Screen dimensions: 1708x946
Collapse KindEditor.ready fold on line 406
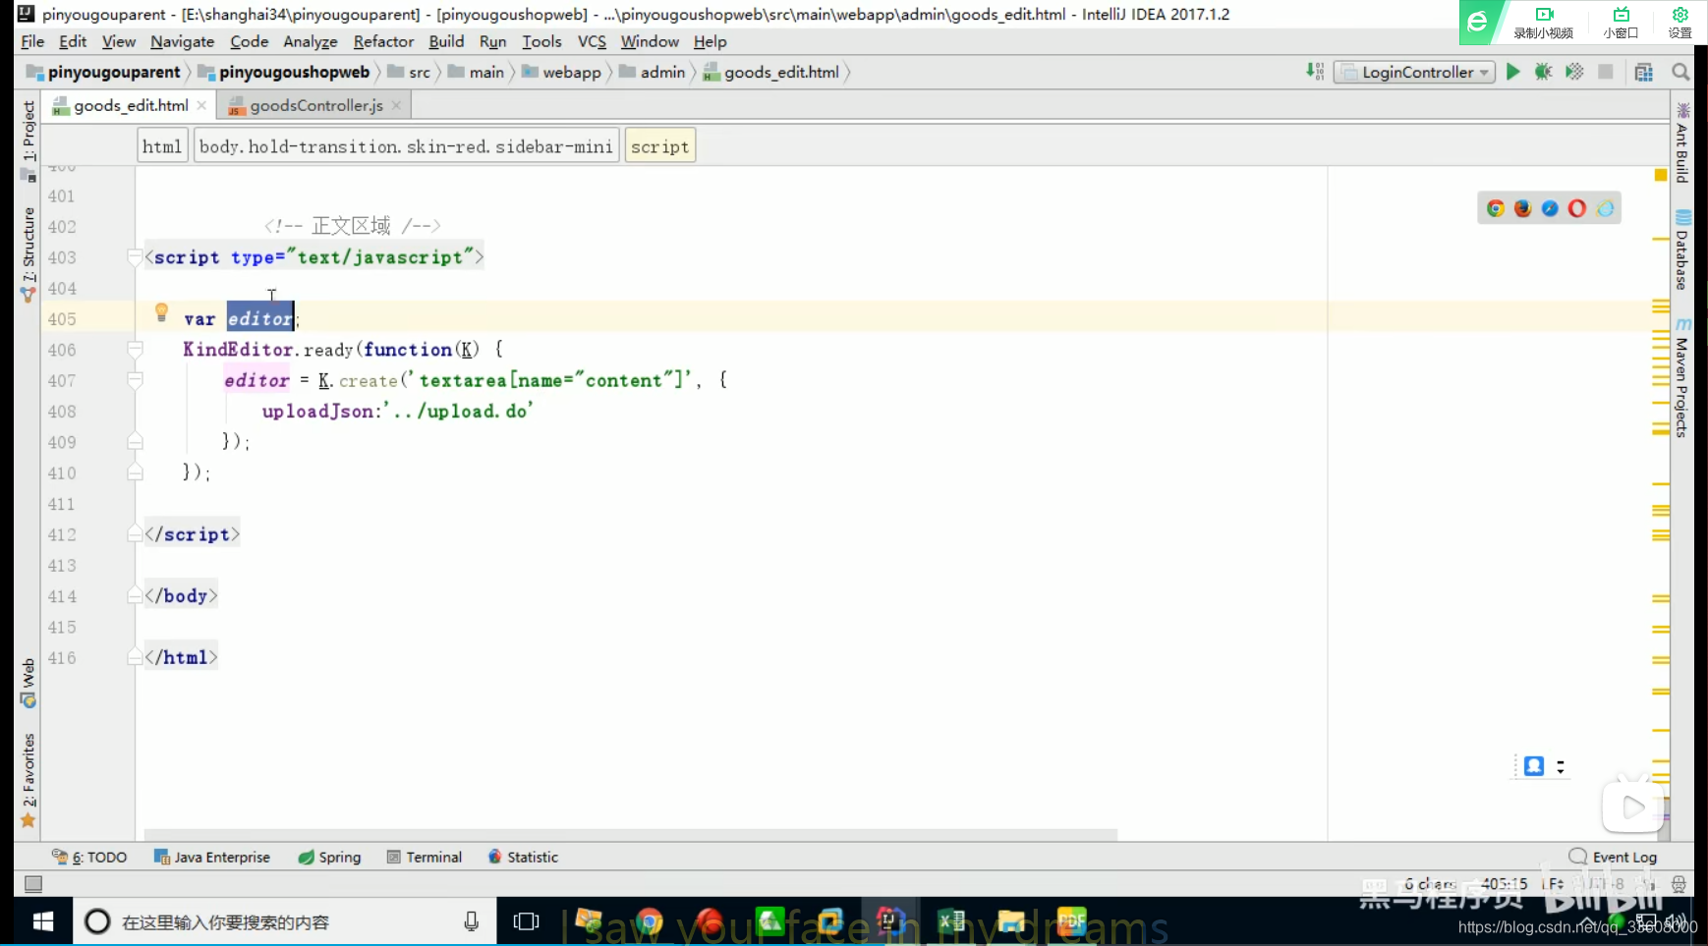[x=135, y=349]
